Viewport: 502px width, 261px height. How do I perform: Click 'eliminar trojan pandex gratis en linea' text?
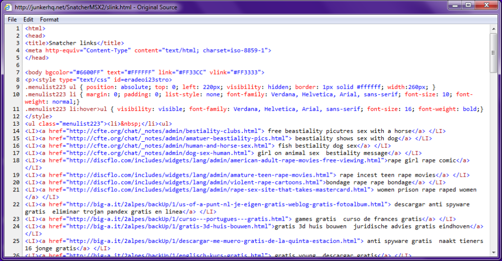click(117, 212)
